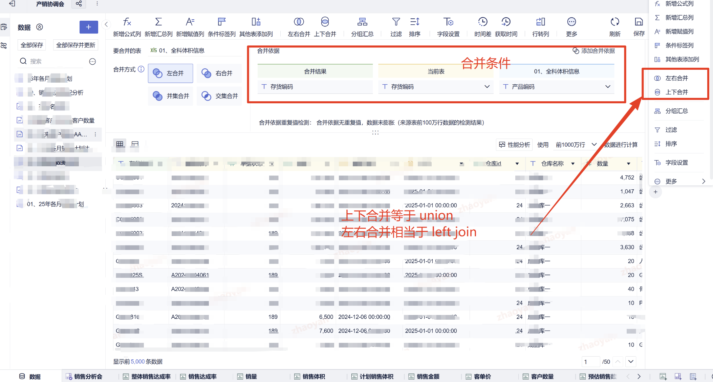Open 更多 in the top toolbar
Image resolution: width=713 pixels, height=382 pixels.
click(x=571, y=27)
